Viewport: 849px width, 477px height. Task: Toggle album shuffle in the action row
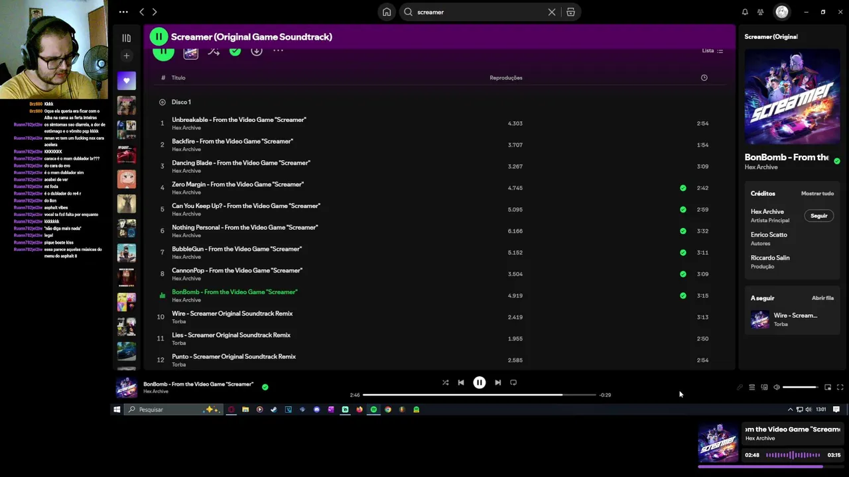[x=214, y=51]
